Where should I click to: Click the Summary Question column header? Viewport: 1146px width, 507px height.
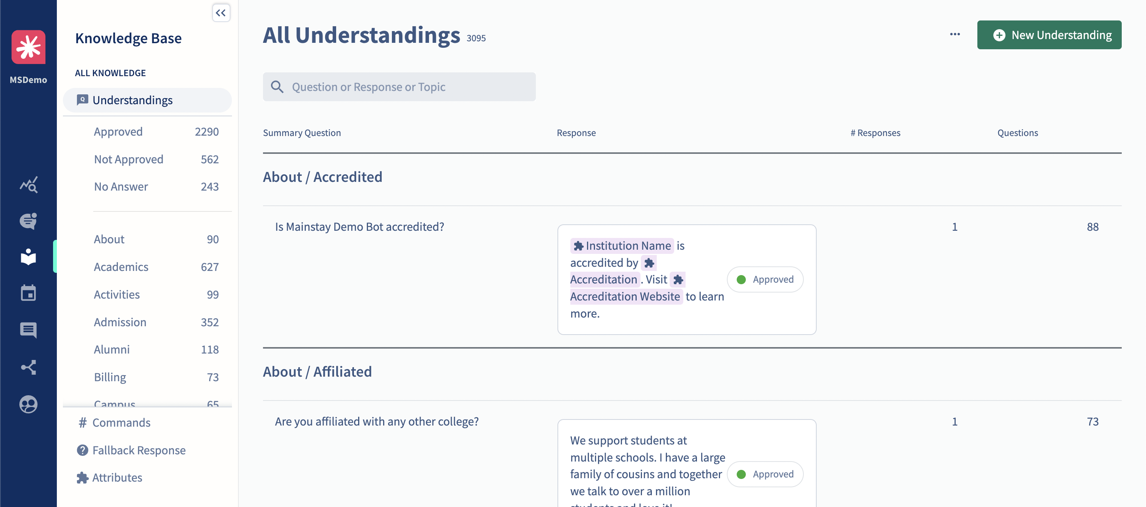point(302,133)
